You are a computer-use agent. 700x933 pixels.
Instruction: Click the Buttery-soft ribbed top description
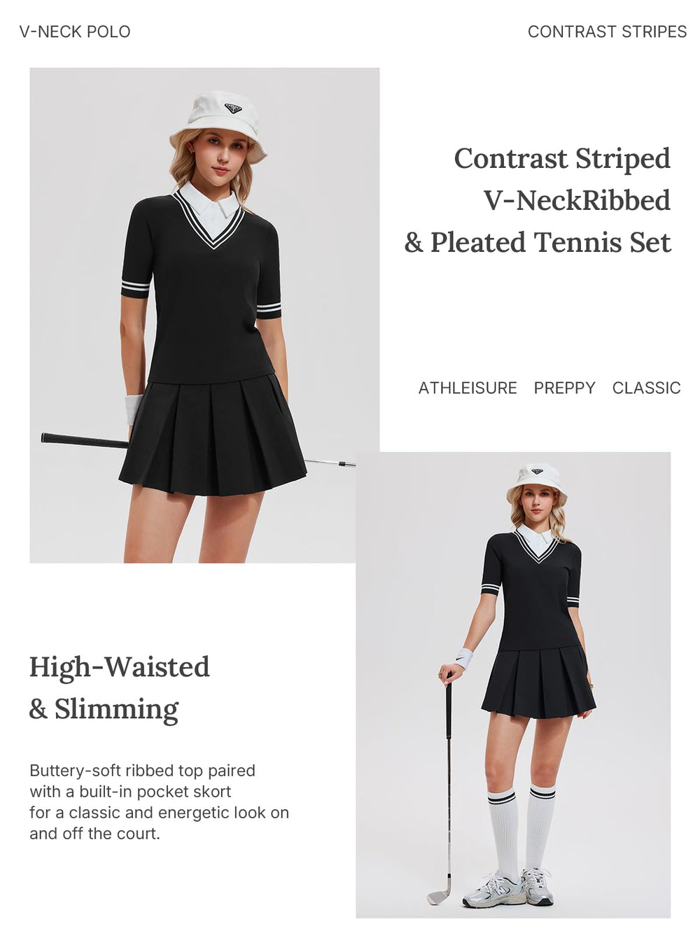[159, 801]
